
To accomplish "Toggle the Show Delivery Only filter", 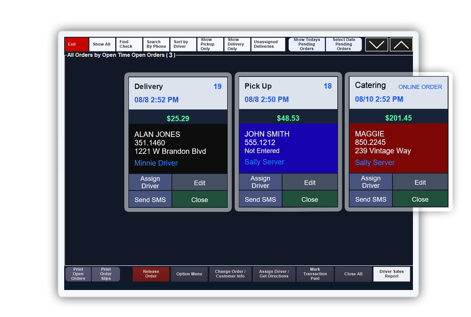I will [237, 45].
